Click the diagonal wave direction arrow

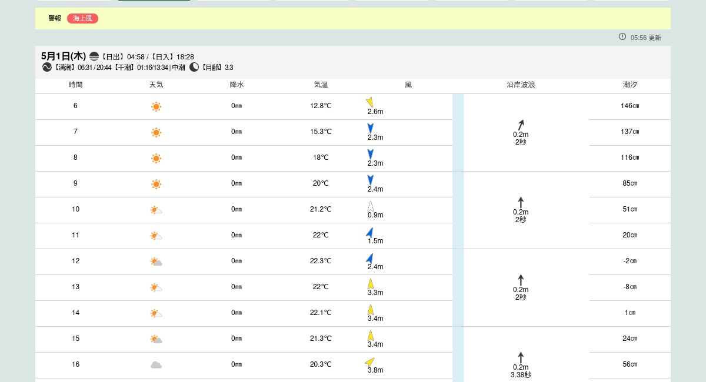[x=521, y=125]
